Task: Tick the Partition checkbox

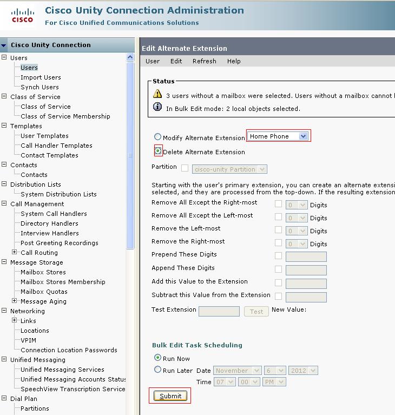Action: point(185,168)
